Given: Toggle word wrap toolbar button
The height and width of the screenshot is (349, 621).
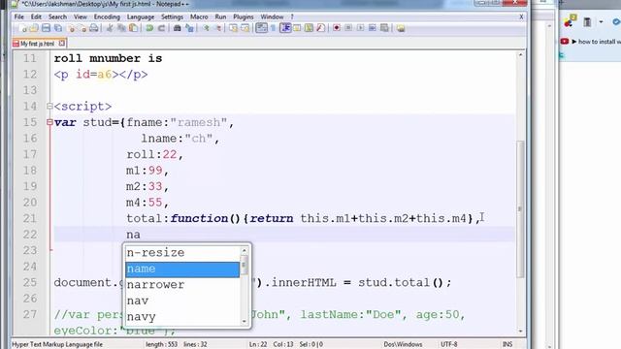Looking at the screenshot, I should [x=261, y=28].
